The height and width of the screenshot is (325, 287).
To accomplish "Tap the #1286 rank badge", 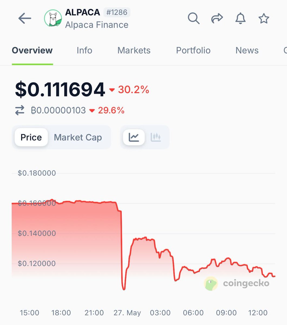I will point(117,12).
